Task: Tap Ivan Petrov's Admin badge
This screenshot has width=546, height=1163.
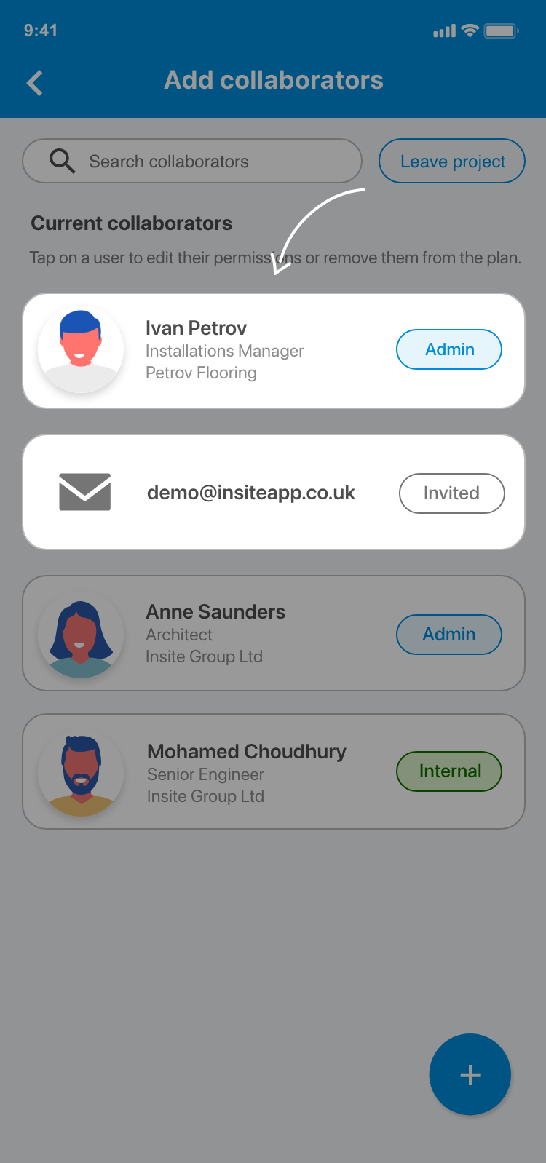Action: pos(449,349)
